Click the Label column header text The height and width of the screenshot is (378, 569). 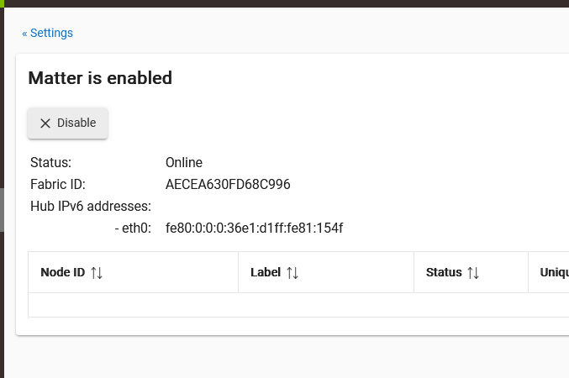266,273
